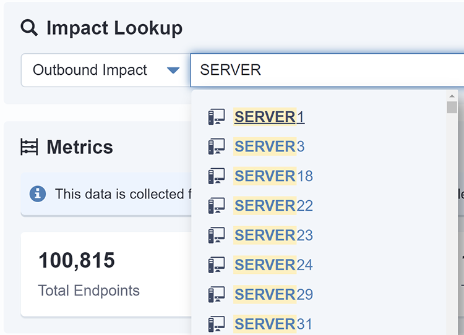
Task: Click the scroll up arrow in suggestions
Action: (452, 96)
